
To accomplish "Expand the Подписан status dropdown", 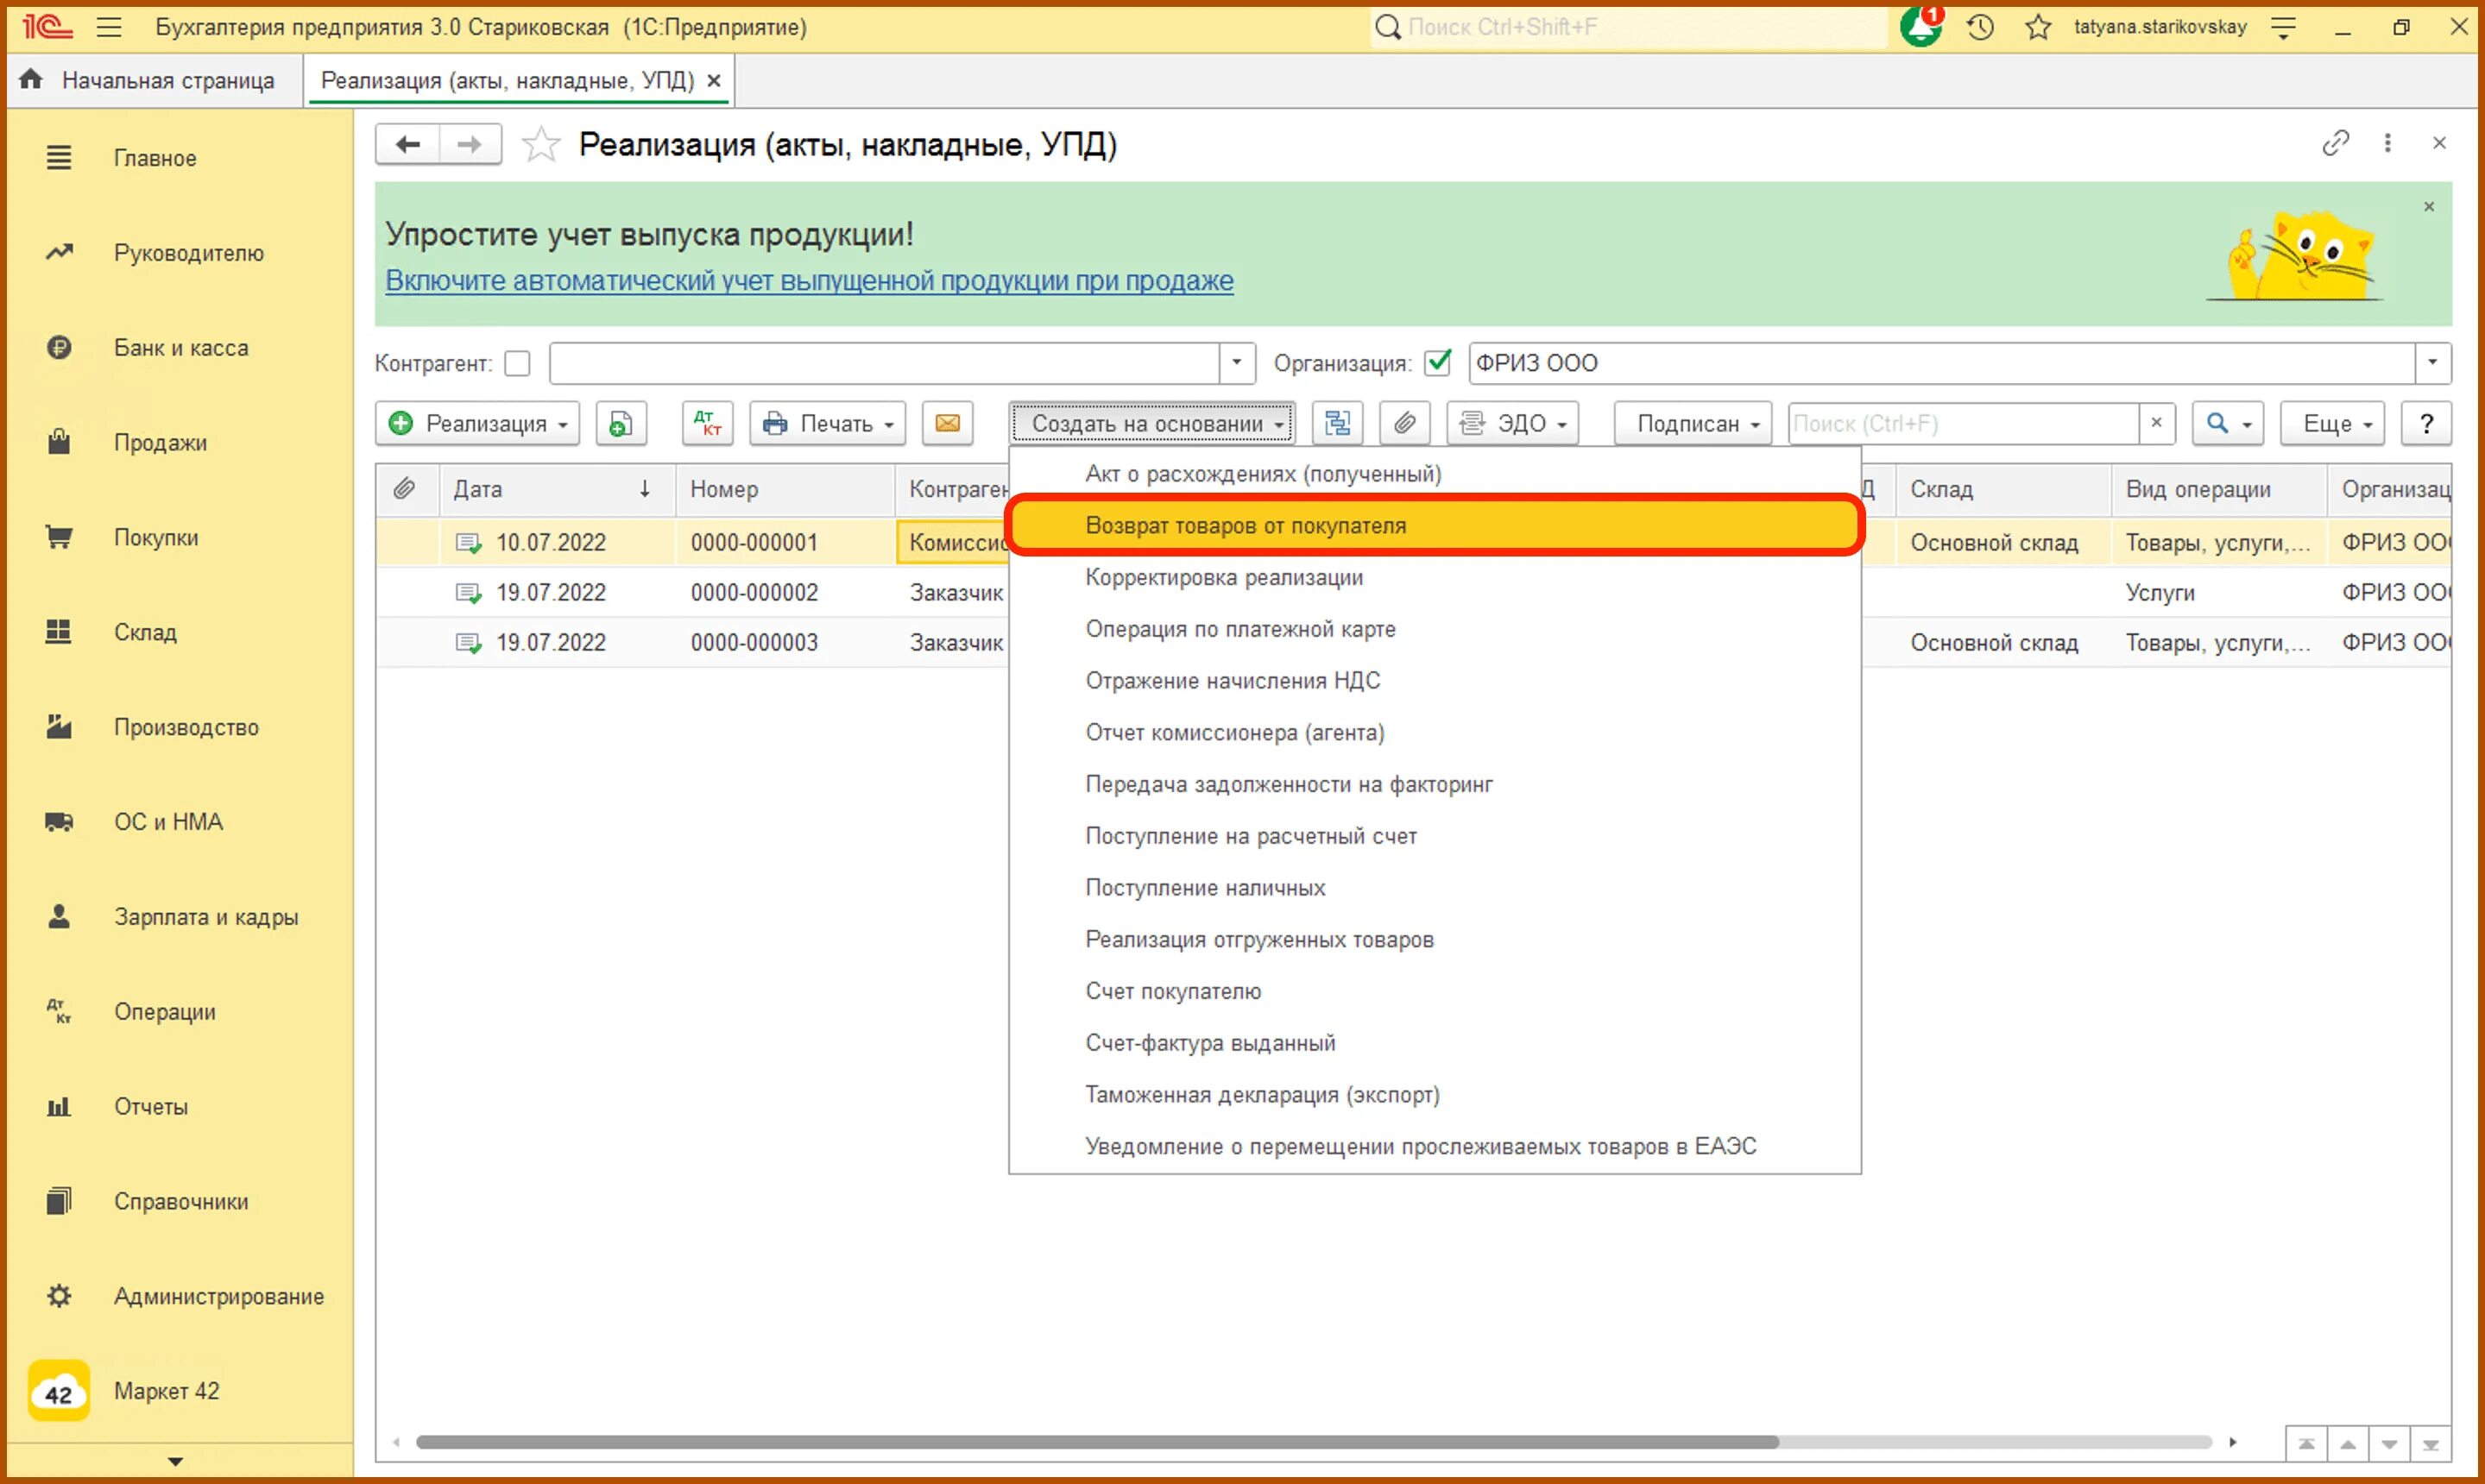I will [x=1692, y=423].
